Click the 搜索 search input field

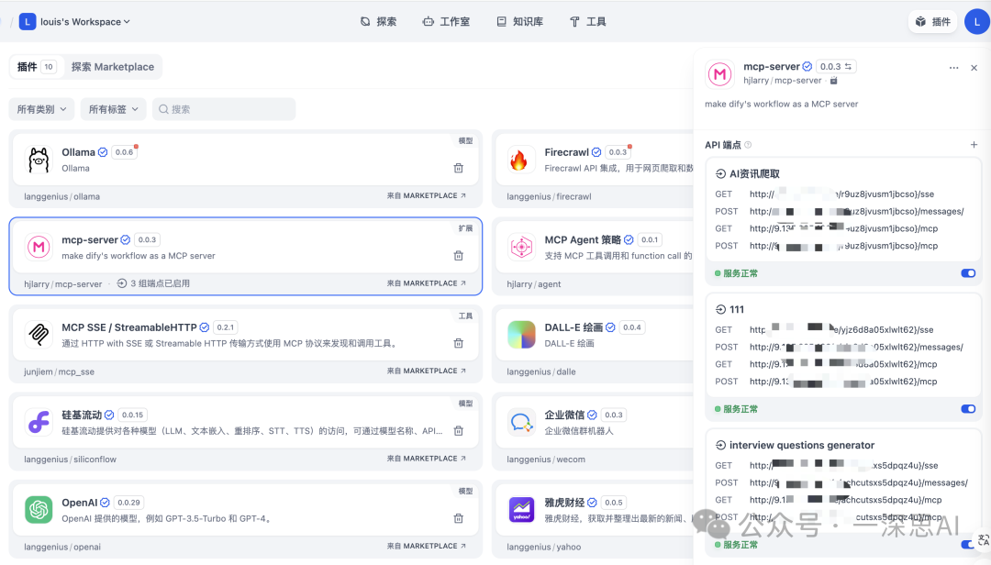point(223,108)
